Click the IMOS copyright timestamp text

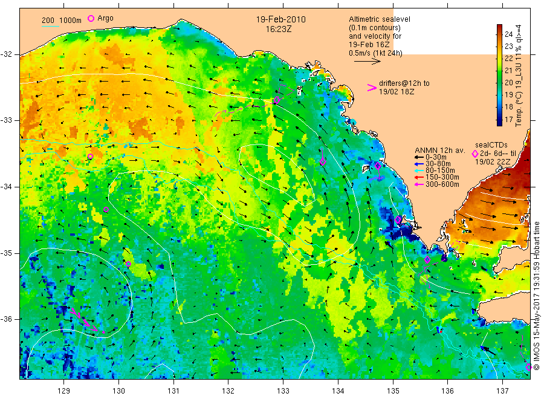[x=536, y=296]
